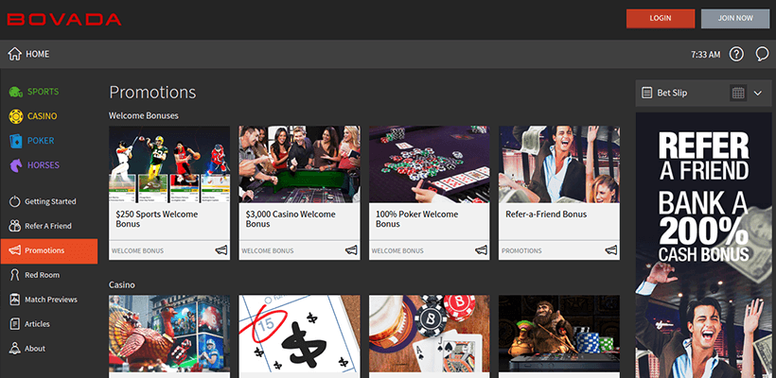This screenshot has height=378, width=776.
Task: Open Getting Started in sidebar
Action: [x=49, y=201]
